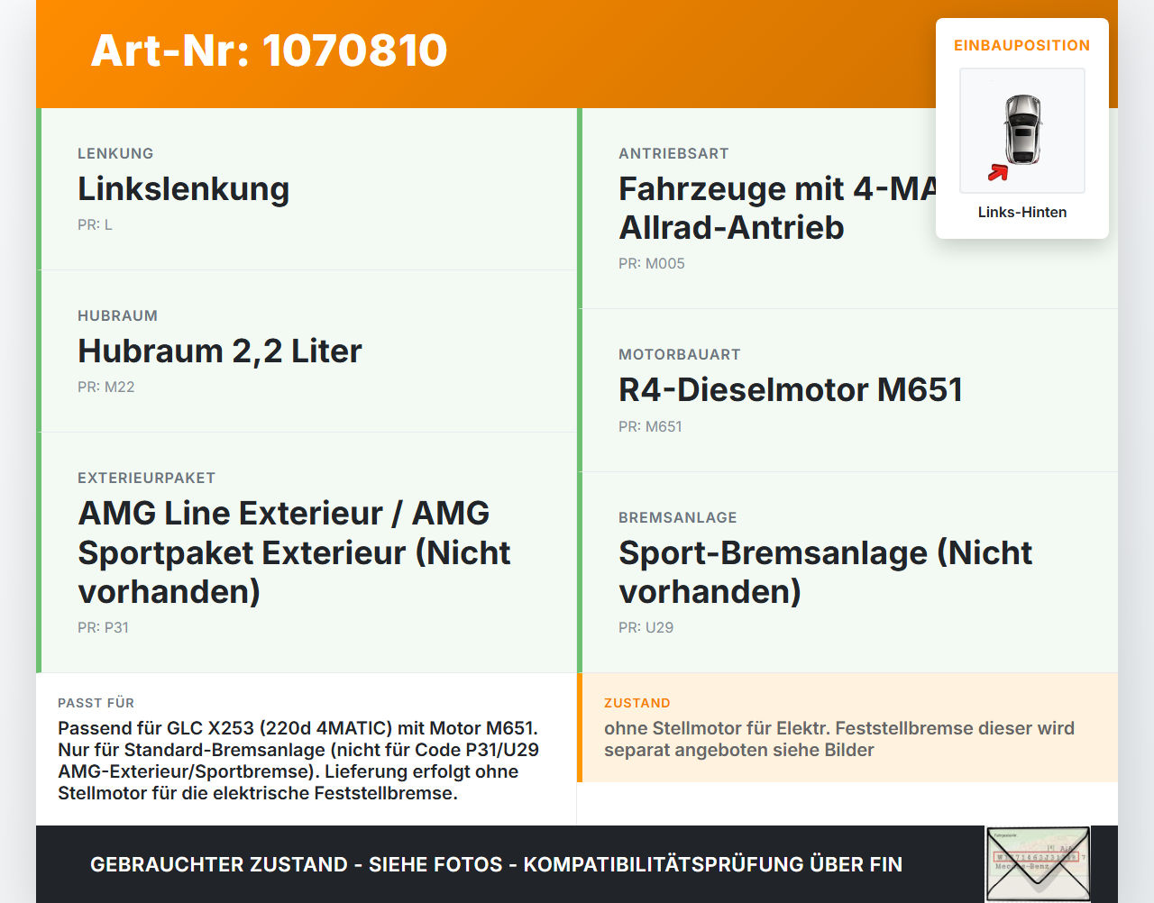Screen dimensions: 1154x903
Task: Open the vehicle registration document thumbnail
Action: coord(1038,864)
